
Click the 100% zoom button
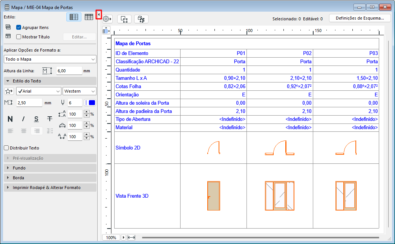111,238
